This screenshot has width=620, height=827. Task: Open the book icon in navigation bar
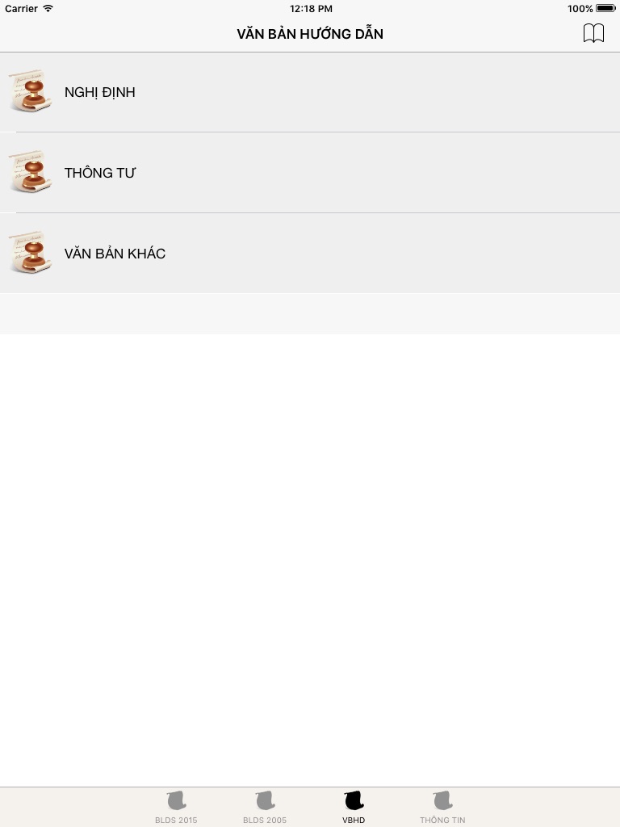(593, 33)
